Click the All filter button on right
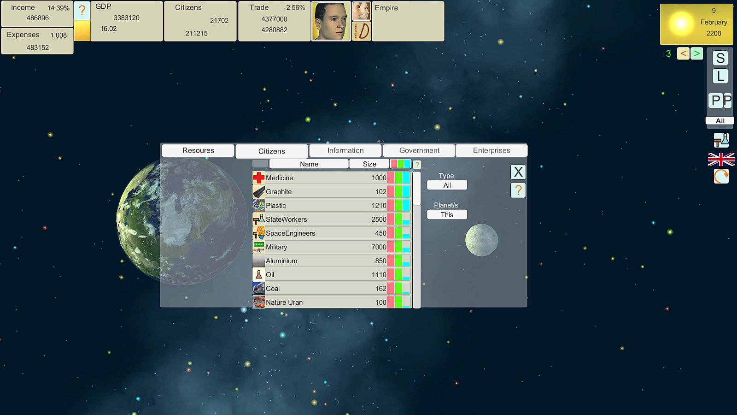This screenshot has height=415, width=737. click(x=720, y=121)
